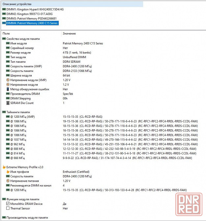This screenshot has height=221, width=206.
Task: Select the 'Unbuffered DIMM' value
Action: [x=74, y=57]
